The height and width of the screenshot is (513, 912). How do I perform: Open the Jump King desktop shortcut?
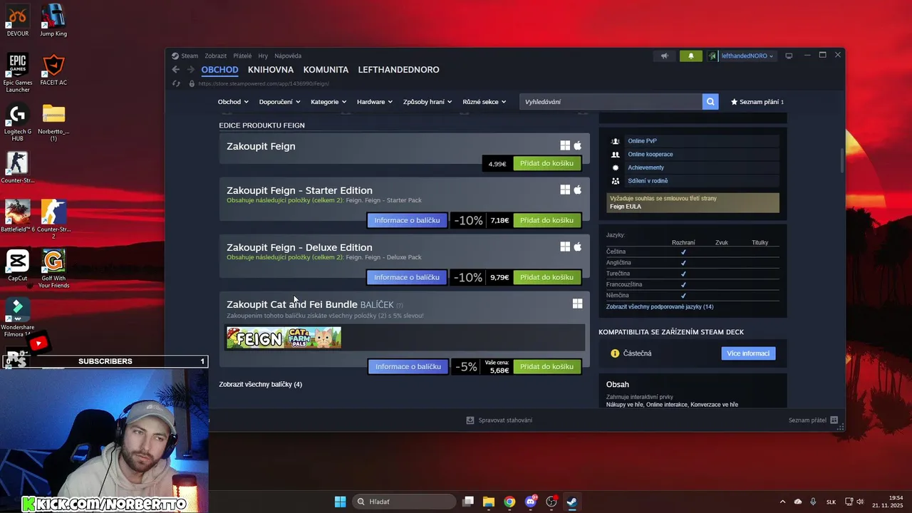tap(53, 21)
